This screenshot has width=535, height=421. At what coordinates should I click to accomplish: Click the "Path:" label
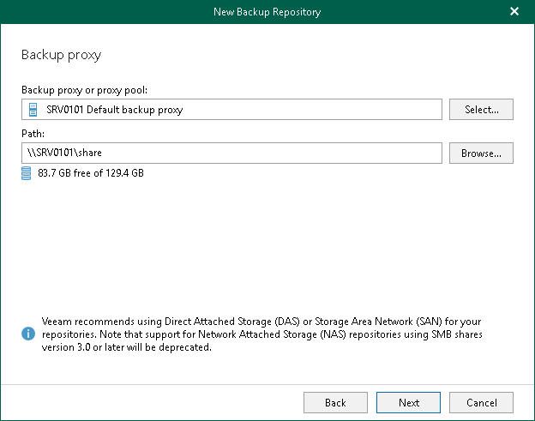33,134
